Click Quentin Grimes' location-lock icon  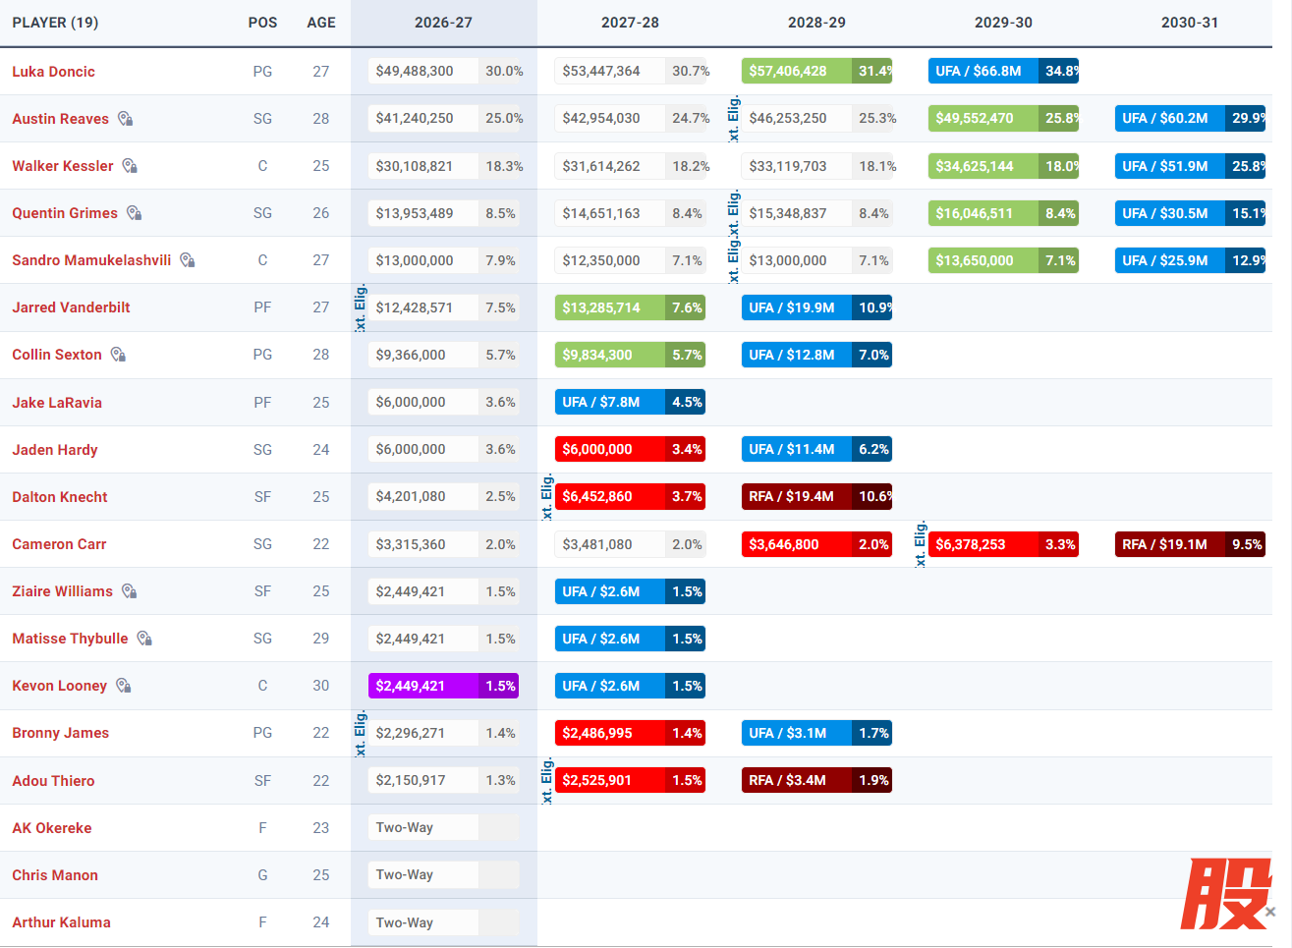click(134, 213)
